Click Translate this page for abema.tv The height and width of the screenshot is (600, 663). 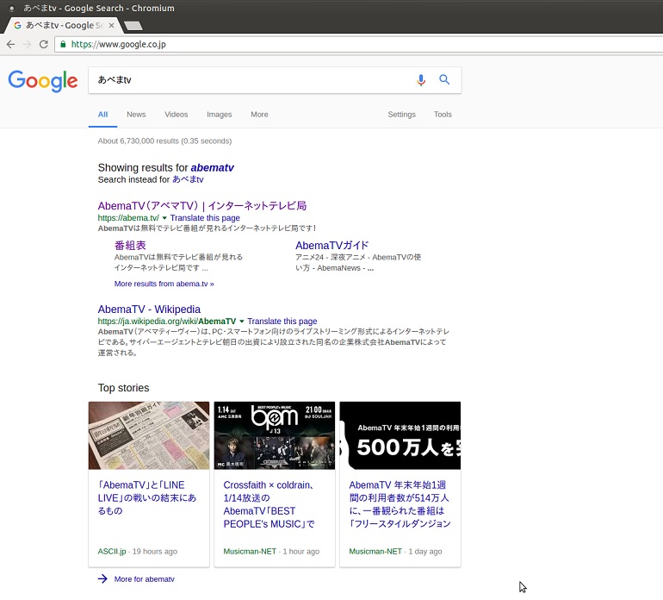point(205,218)
